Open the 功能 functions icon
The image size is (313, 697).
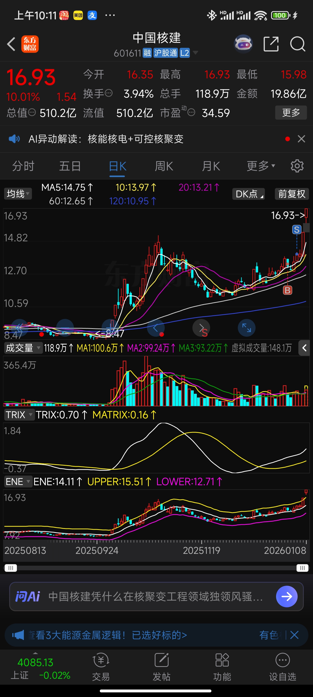pyautogui.click(x=222, y=660)
